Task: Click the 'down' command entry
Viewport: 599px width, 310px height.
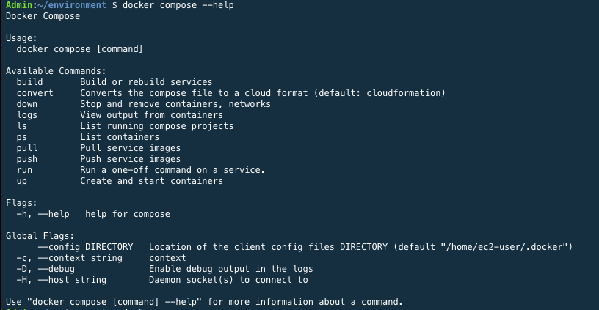Action: (26, 104)
